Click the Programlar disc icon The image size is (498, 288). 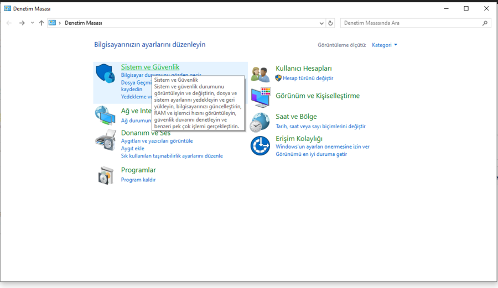[x=106, y=175]
